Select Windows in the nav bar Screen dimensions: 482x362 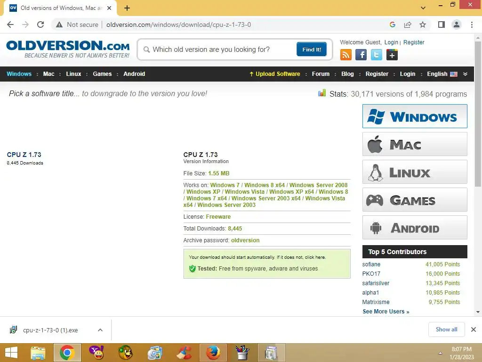pos(19,74)
